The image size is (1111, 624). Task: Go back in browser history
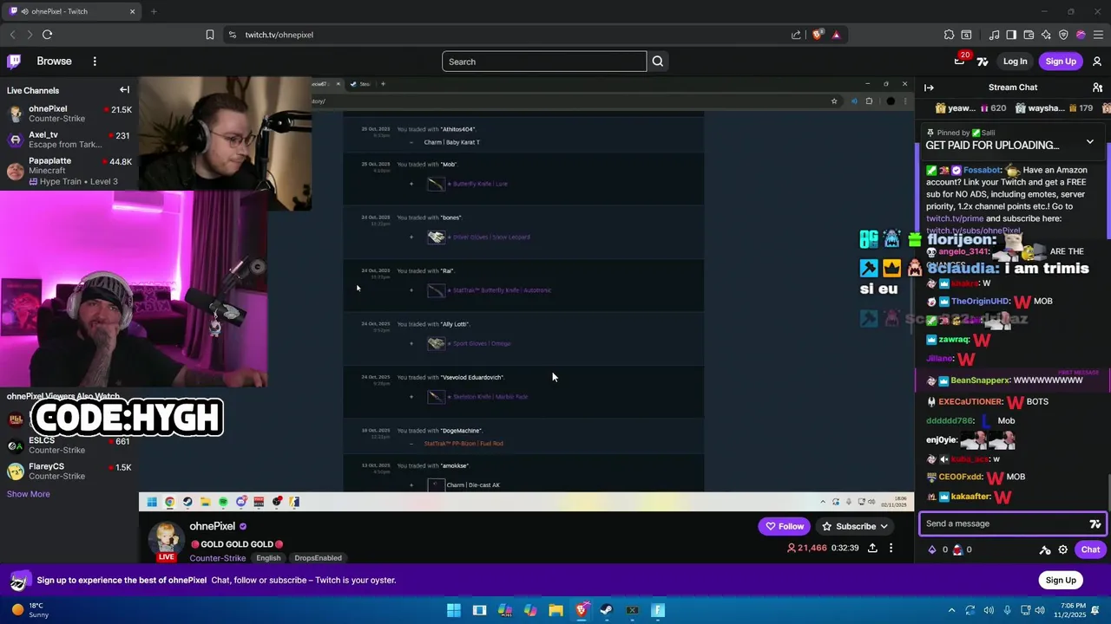coord(12,35)
